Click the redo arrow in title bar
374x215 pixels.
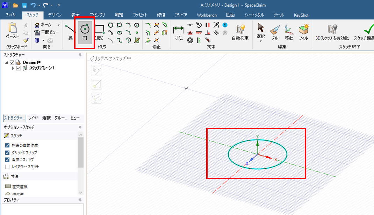(45, 5)
